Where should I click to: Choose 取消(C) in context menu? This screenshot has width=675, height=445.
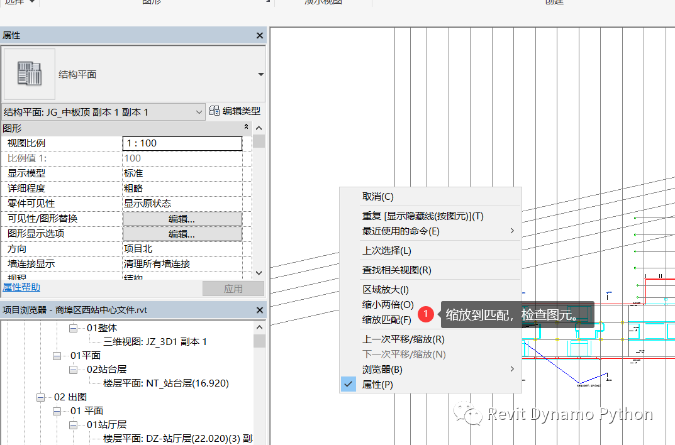click(430, 197)
